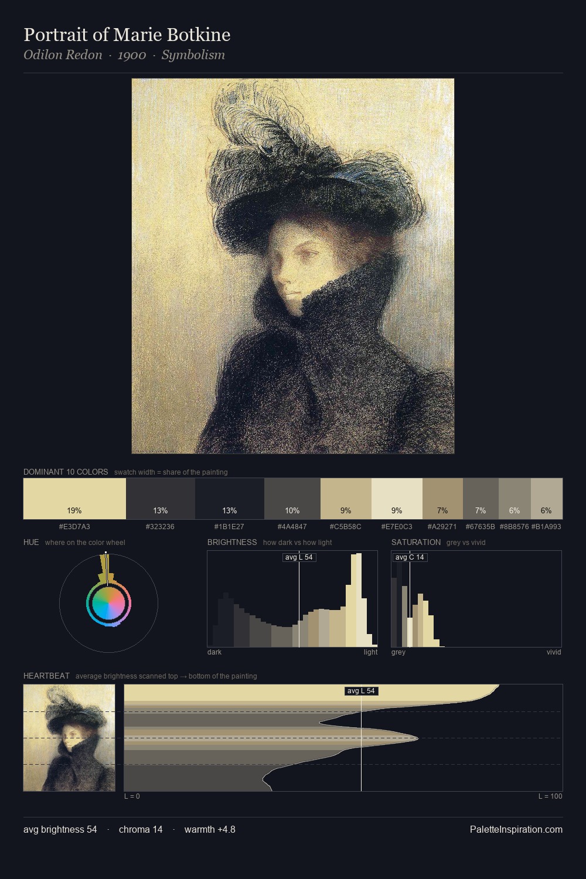Image resolution: width=586 pixels, height=879 pixels.
Task: Open the small heartbeat painting thumbnail
Action: [x=69, y=738]
